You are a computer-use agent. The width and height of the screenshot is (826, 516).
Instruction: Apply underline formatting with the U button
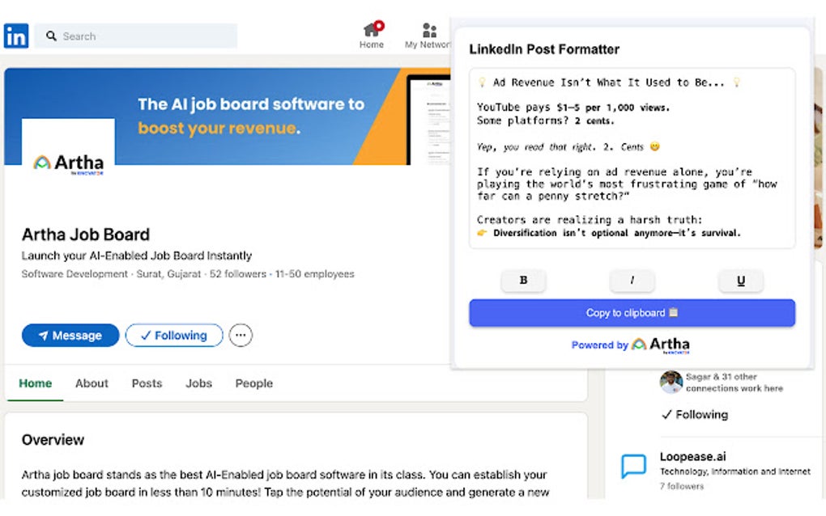[x=740, y=280]
